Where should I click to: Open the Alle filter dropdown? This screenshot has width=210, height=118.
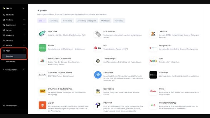[42, 21]
